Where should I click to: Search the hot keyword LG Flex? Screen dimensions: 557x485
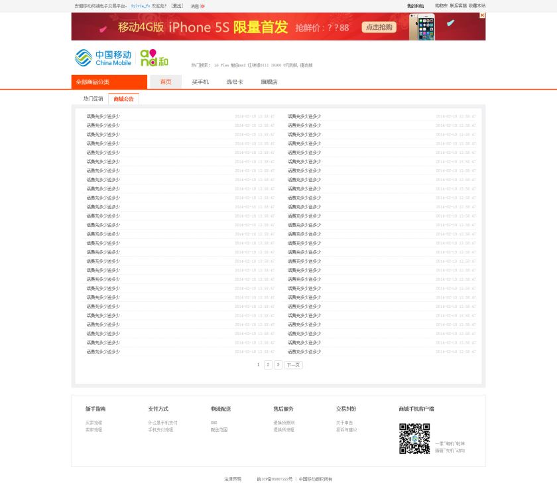click(x=221, y=66)
